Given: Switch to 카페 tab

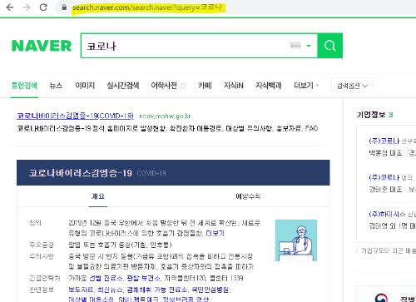Looking at the screenshot, I should [x=205, y=86].
